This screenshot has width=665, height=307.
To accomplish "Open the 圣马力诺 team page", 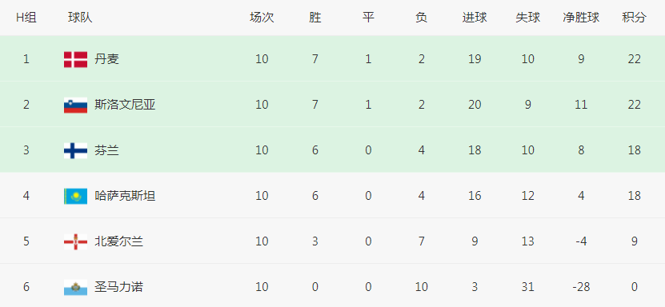I will click(118, 287).
